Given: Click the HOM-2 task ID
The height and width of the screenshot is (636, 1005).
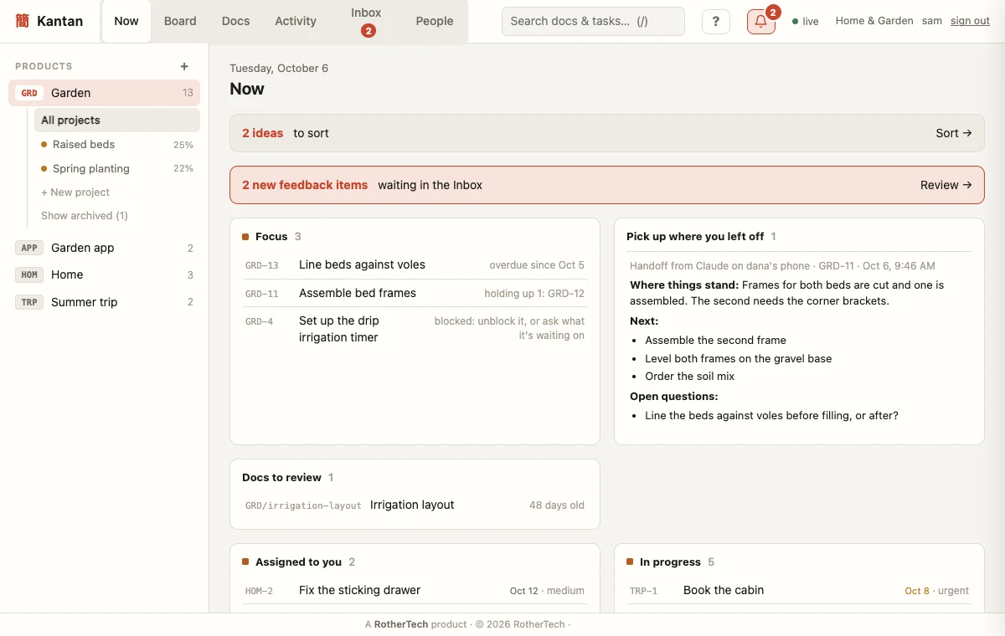Looking at the screenshot, I should 260,591.
